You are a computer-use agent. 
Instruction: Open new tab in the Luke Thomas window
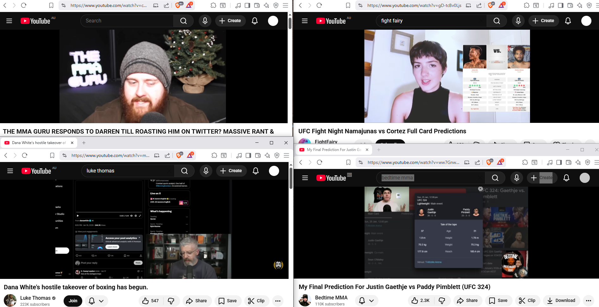[x=84, y=143]
